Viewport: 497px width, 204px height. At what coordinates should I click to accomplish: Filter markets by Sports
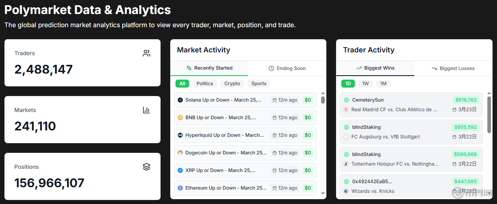(x=259, y=84)
